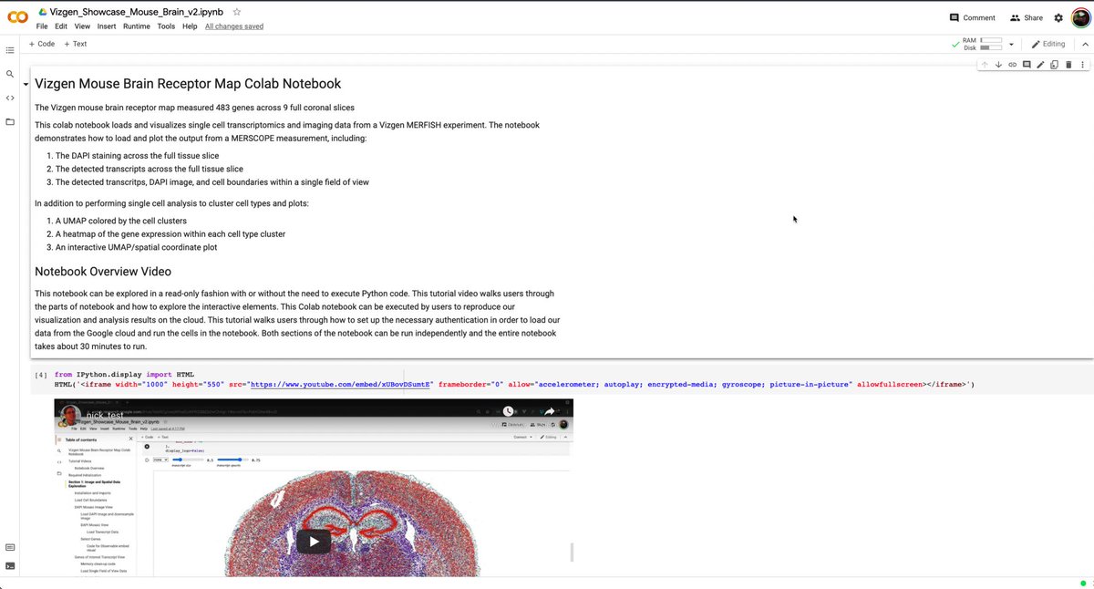The height and width of the screenshot is (589, 1094).
Task: Add a comment from the cell toolbar
Action: 1027,65
